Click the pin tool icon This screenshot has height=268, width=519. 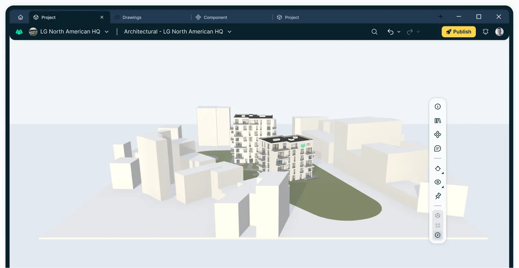point(438,196)
